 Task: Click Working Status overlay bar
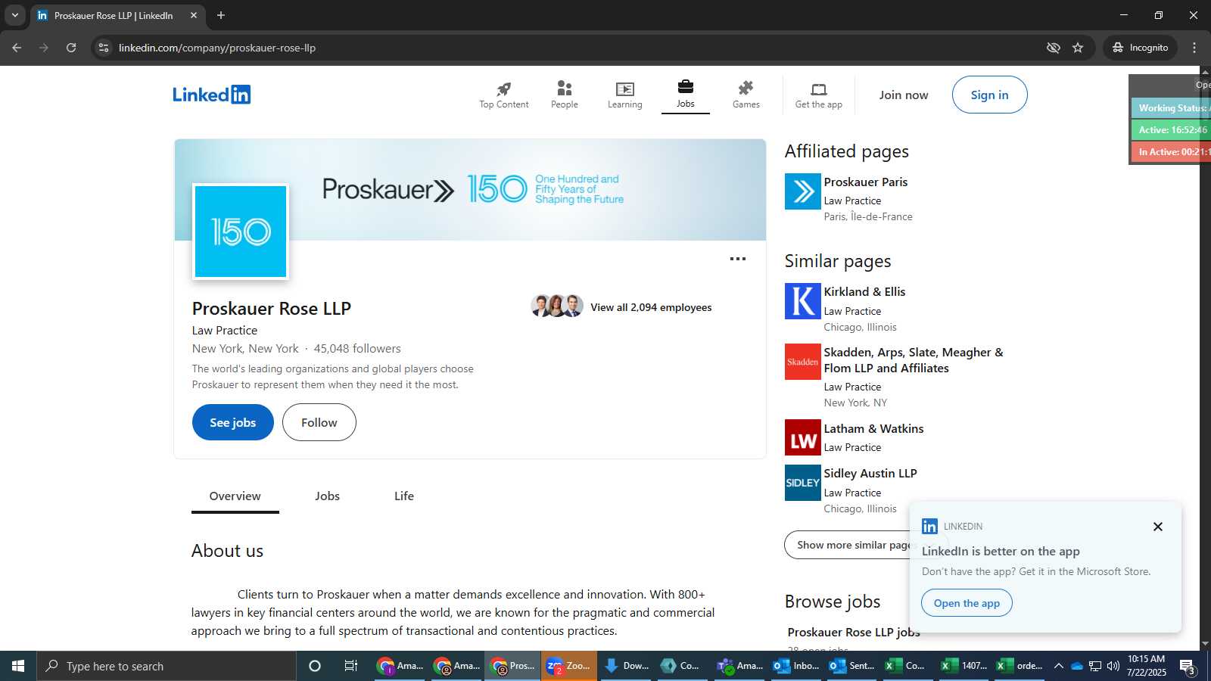coord(1172,108)
